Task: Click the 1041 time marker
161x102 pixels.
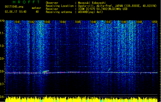Action: click(x=17, y=22)
